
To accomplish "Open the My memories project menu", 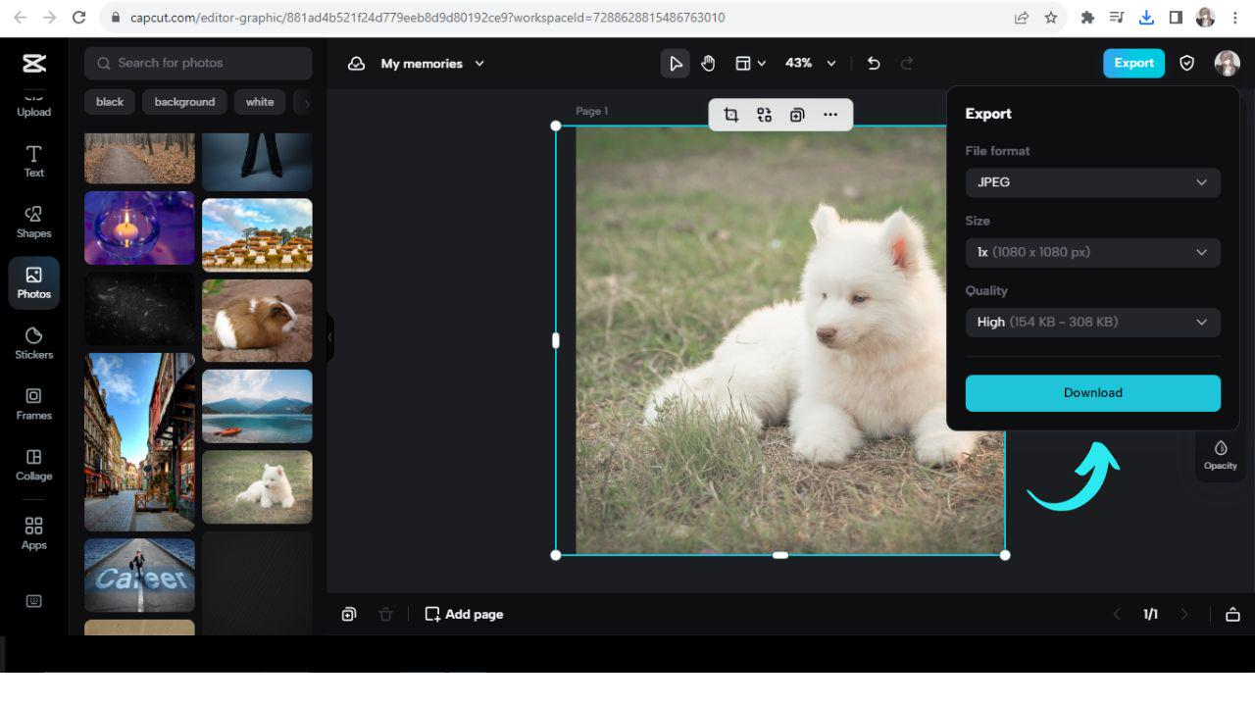I will [x=431, y=63].
